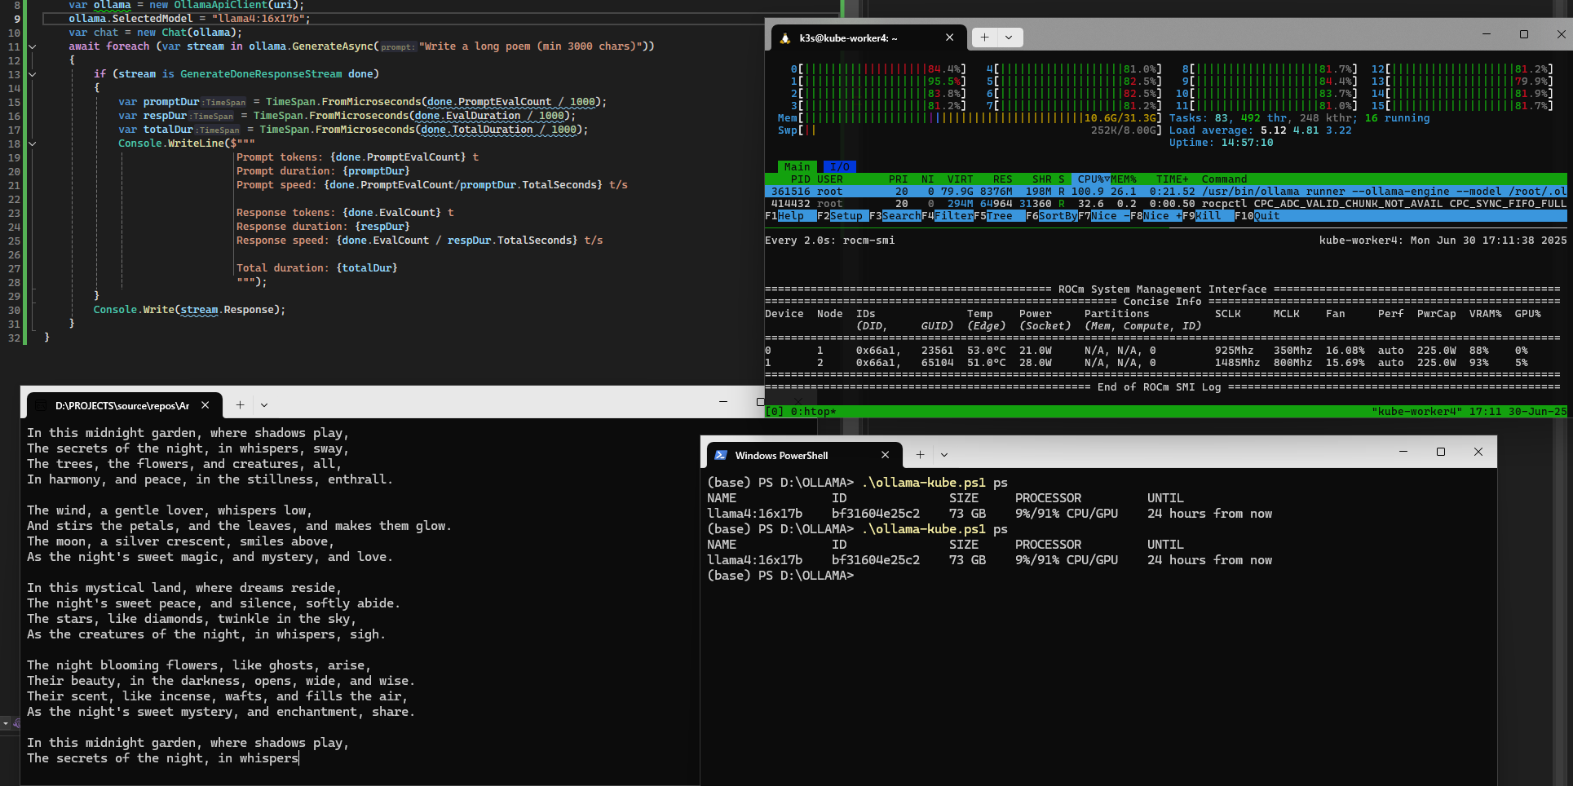The width and height of the screenshot is (1573, 786).
Task: Open new tab next to D:\PROJECTS tab
Action: tap(240, 405)
